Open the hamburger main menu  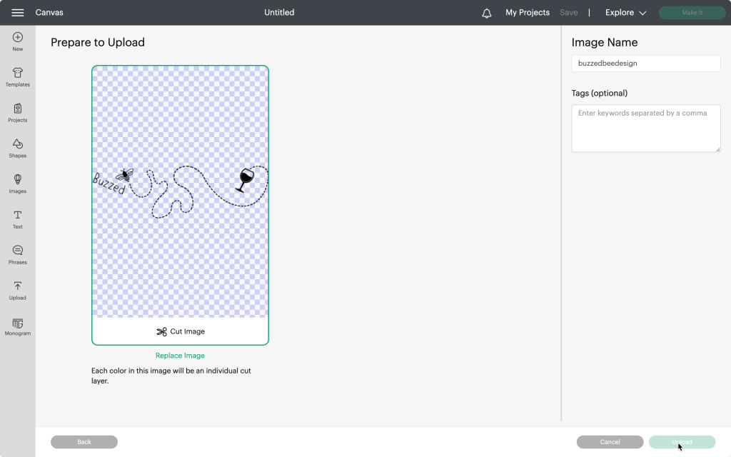[18, 13]
